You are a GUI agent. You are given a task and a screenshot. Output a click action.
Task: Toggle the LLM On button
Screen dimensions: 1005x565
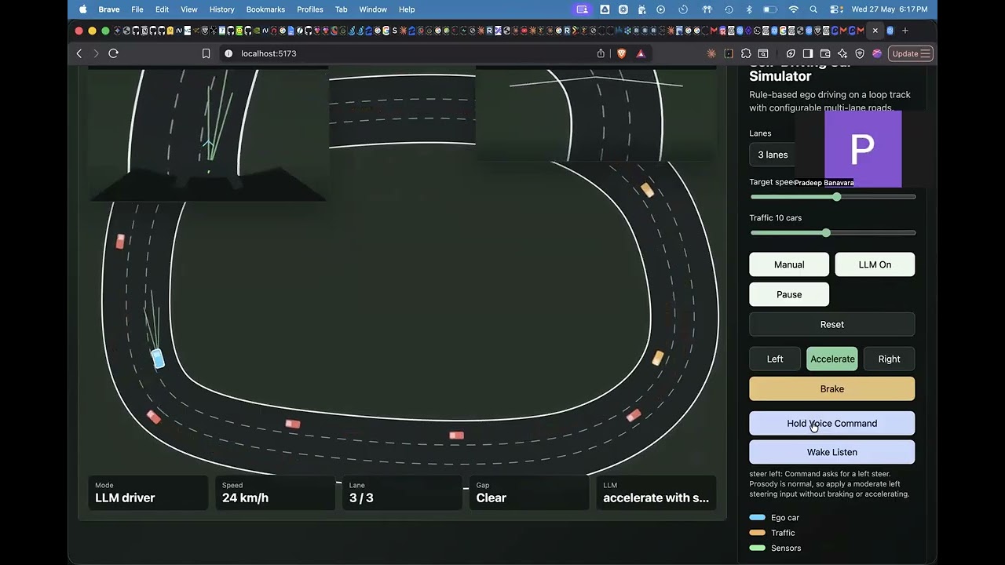(875, 264)
